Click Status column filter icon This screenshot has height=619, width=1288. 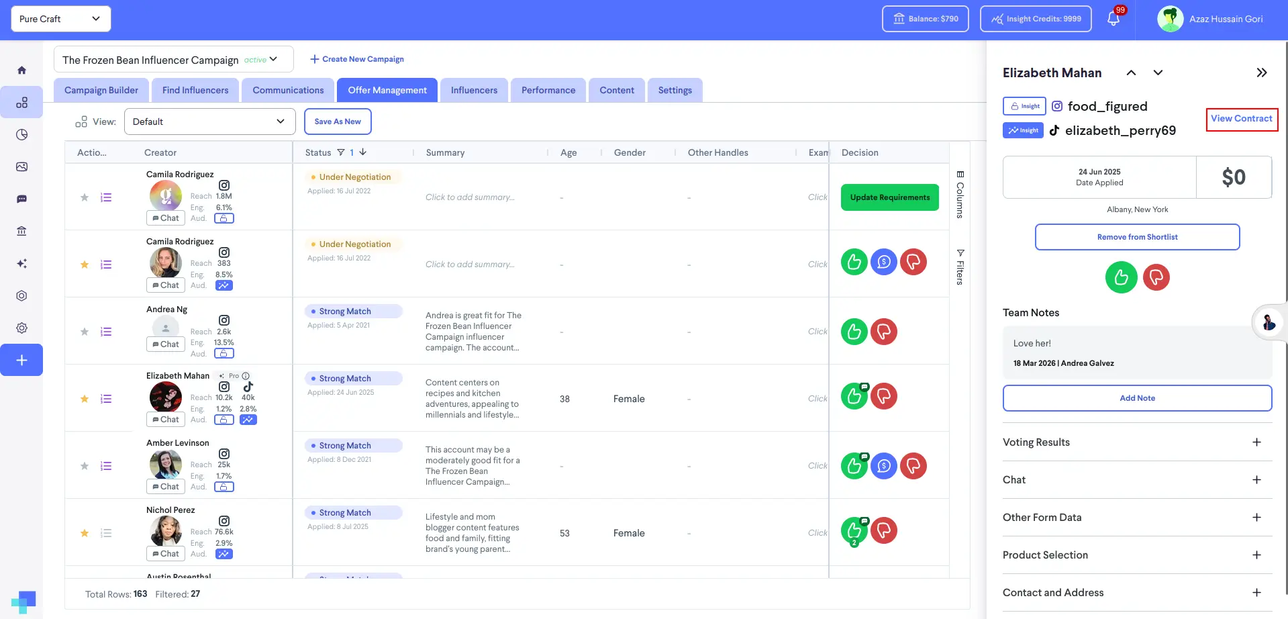[x=341, y=152]
